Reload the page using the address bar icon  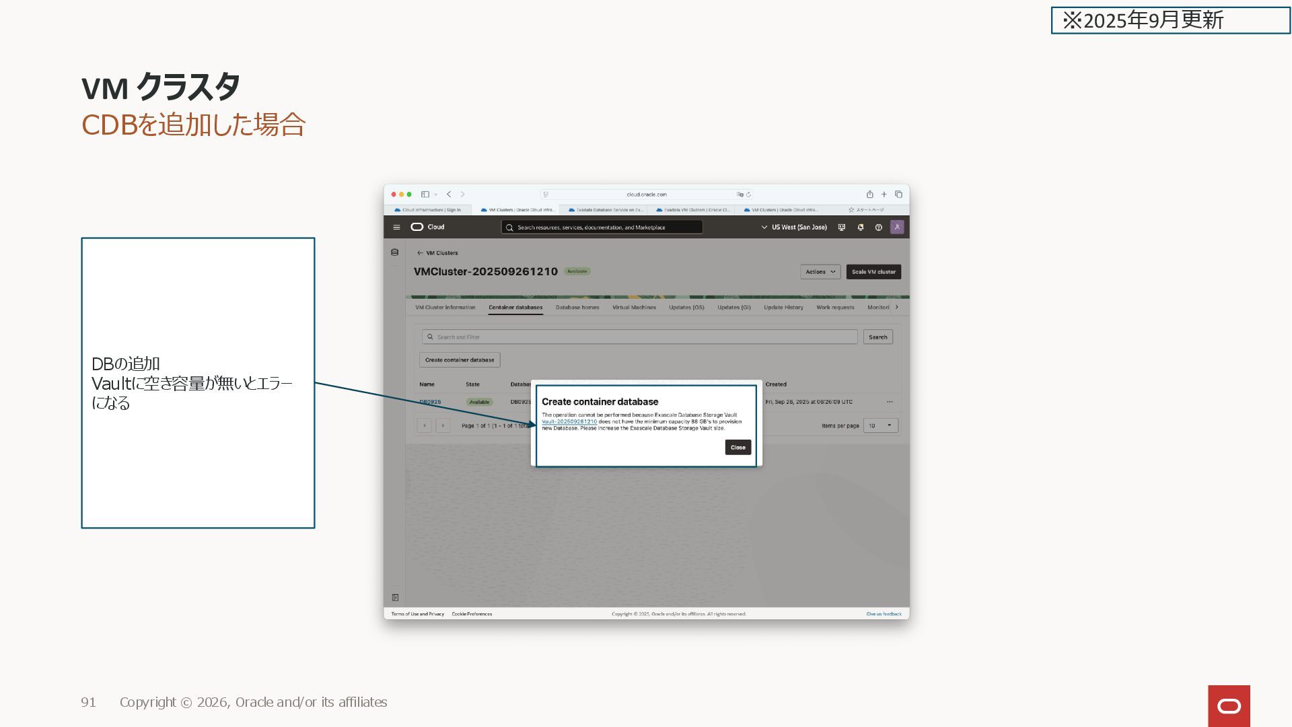[749, 195]
